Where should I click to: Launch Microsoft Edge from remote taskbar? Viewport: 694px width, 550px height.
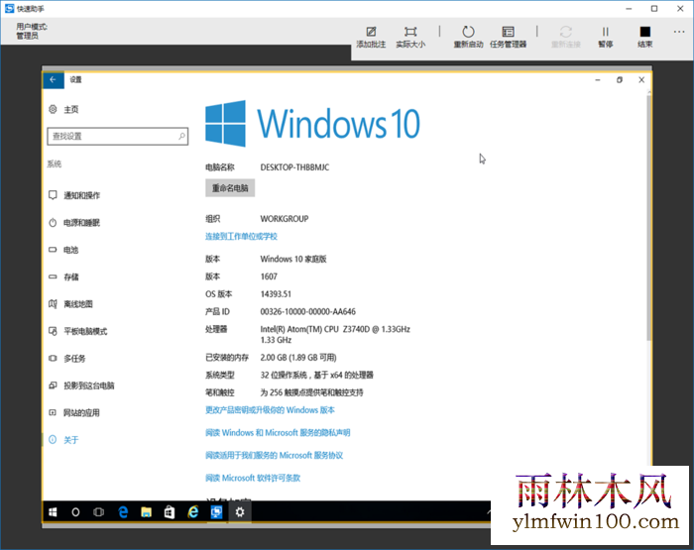point(123,512)
